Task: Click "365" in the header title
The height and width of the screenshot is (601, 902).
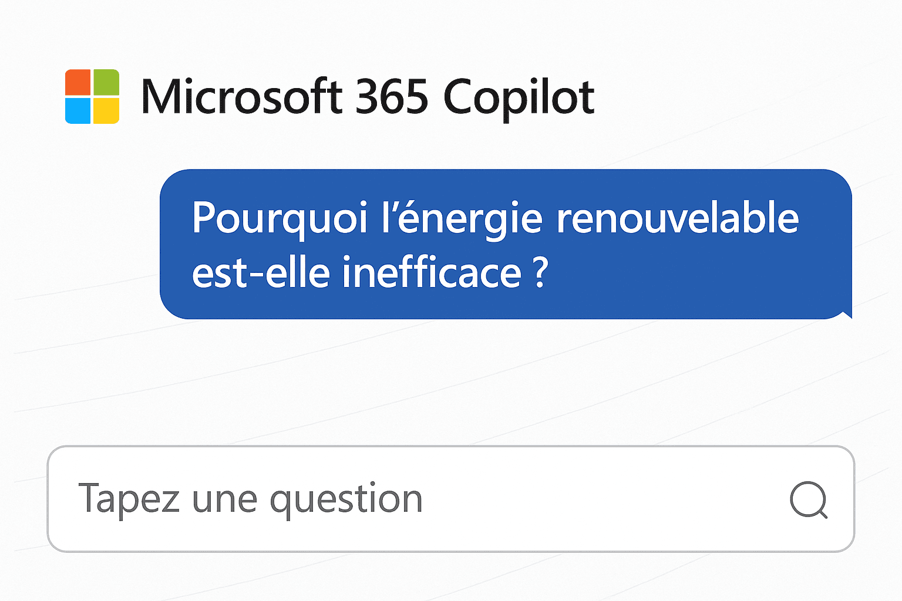Action: [x=392, y=97]
